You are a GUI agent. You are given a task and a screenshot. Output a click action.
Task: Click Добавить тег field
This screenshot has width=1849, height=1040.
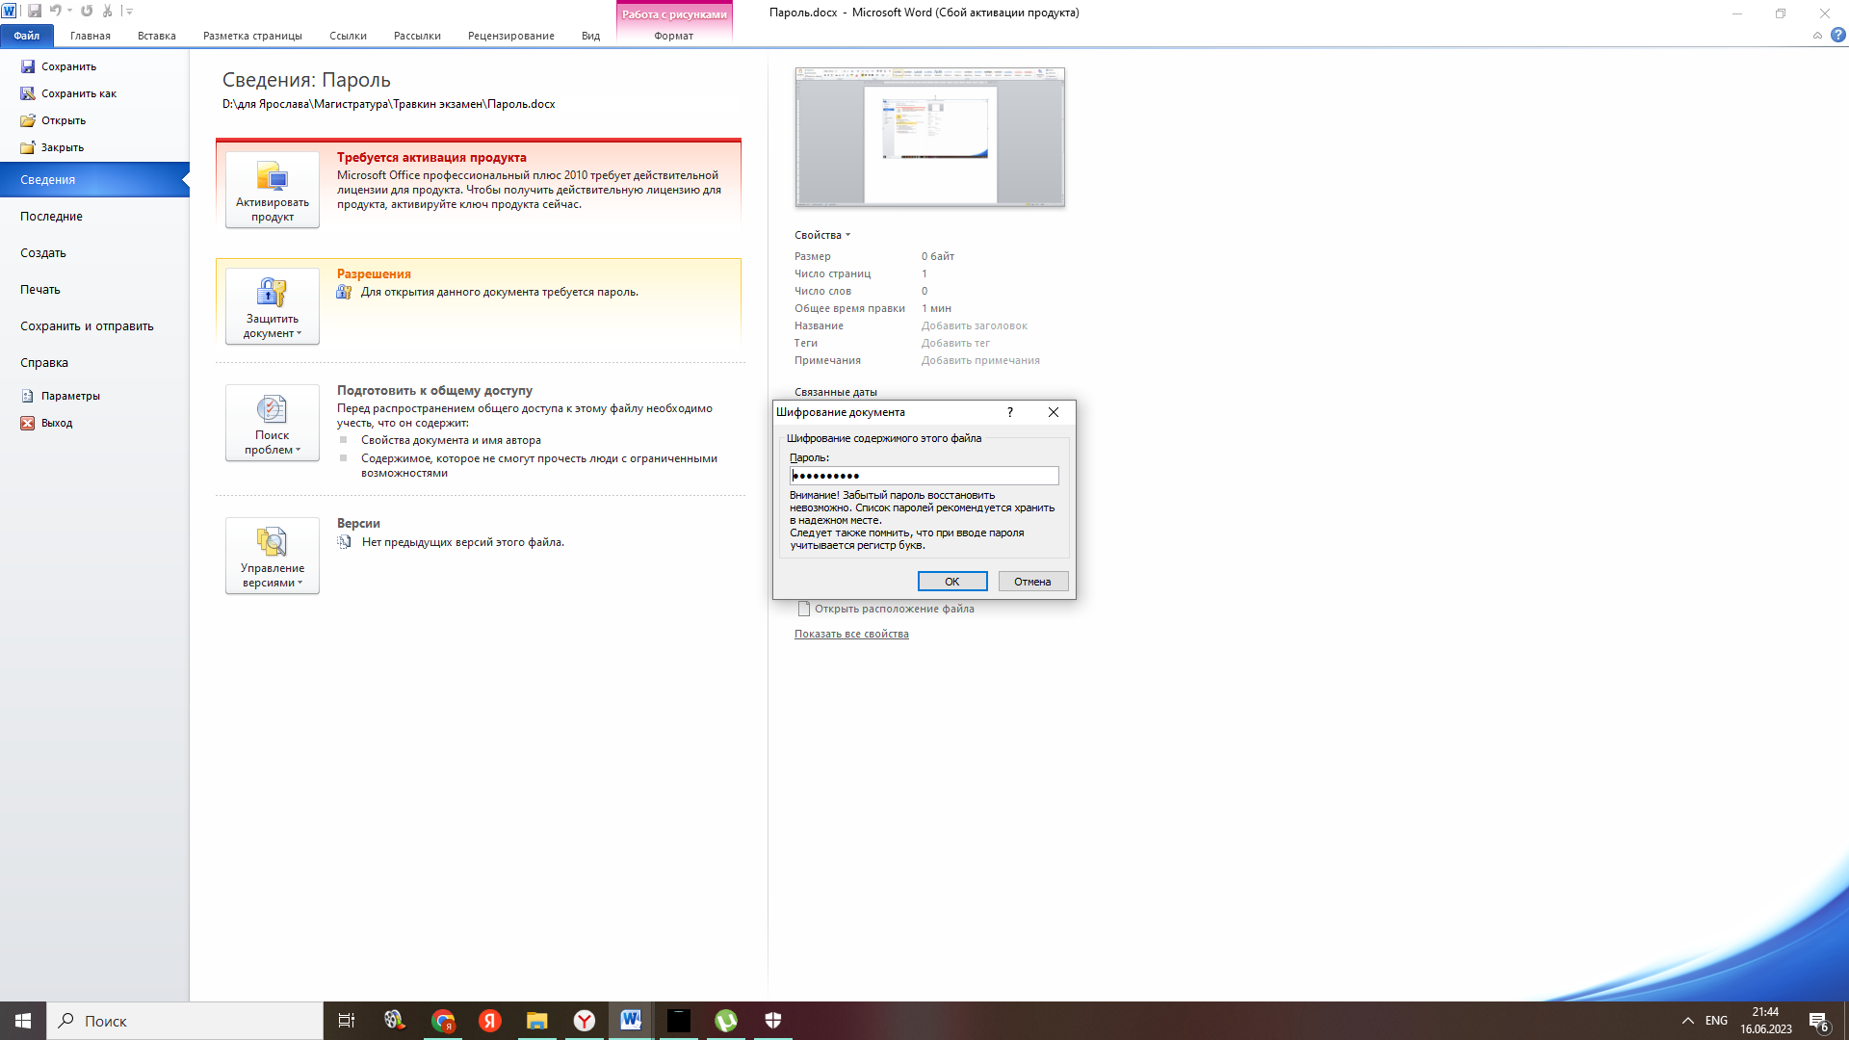click(x=955, y=343)
